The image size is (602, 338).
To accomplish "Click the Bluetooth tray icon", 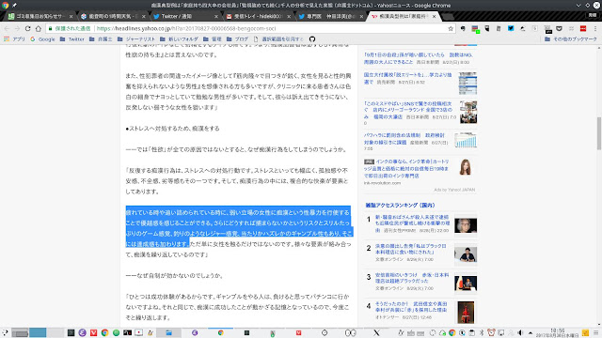I will point(482,332).
